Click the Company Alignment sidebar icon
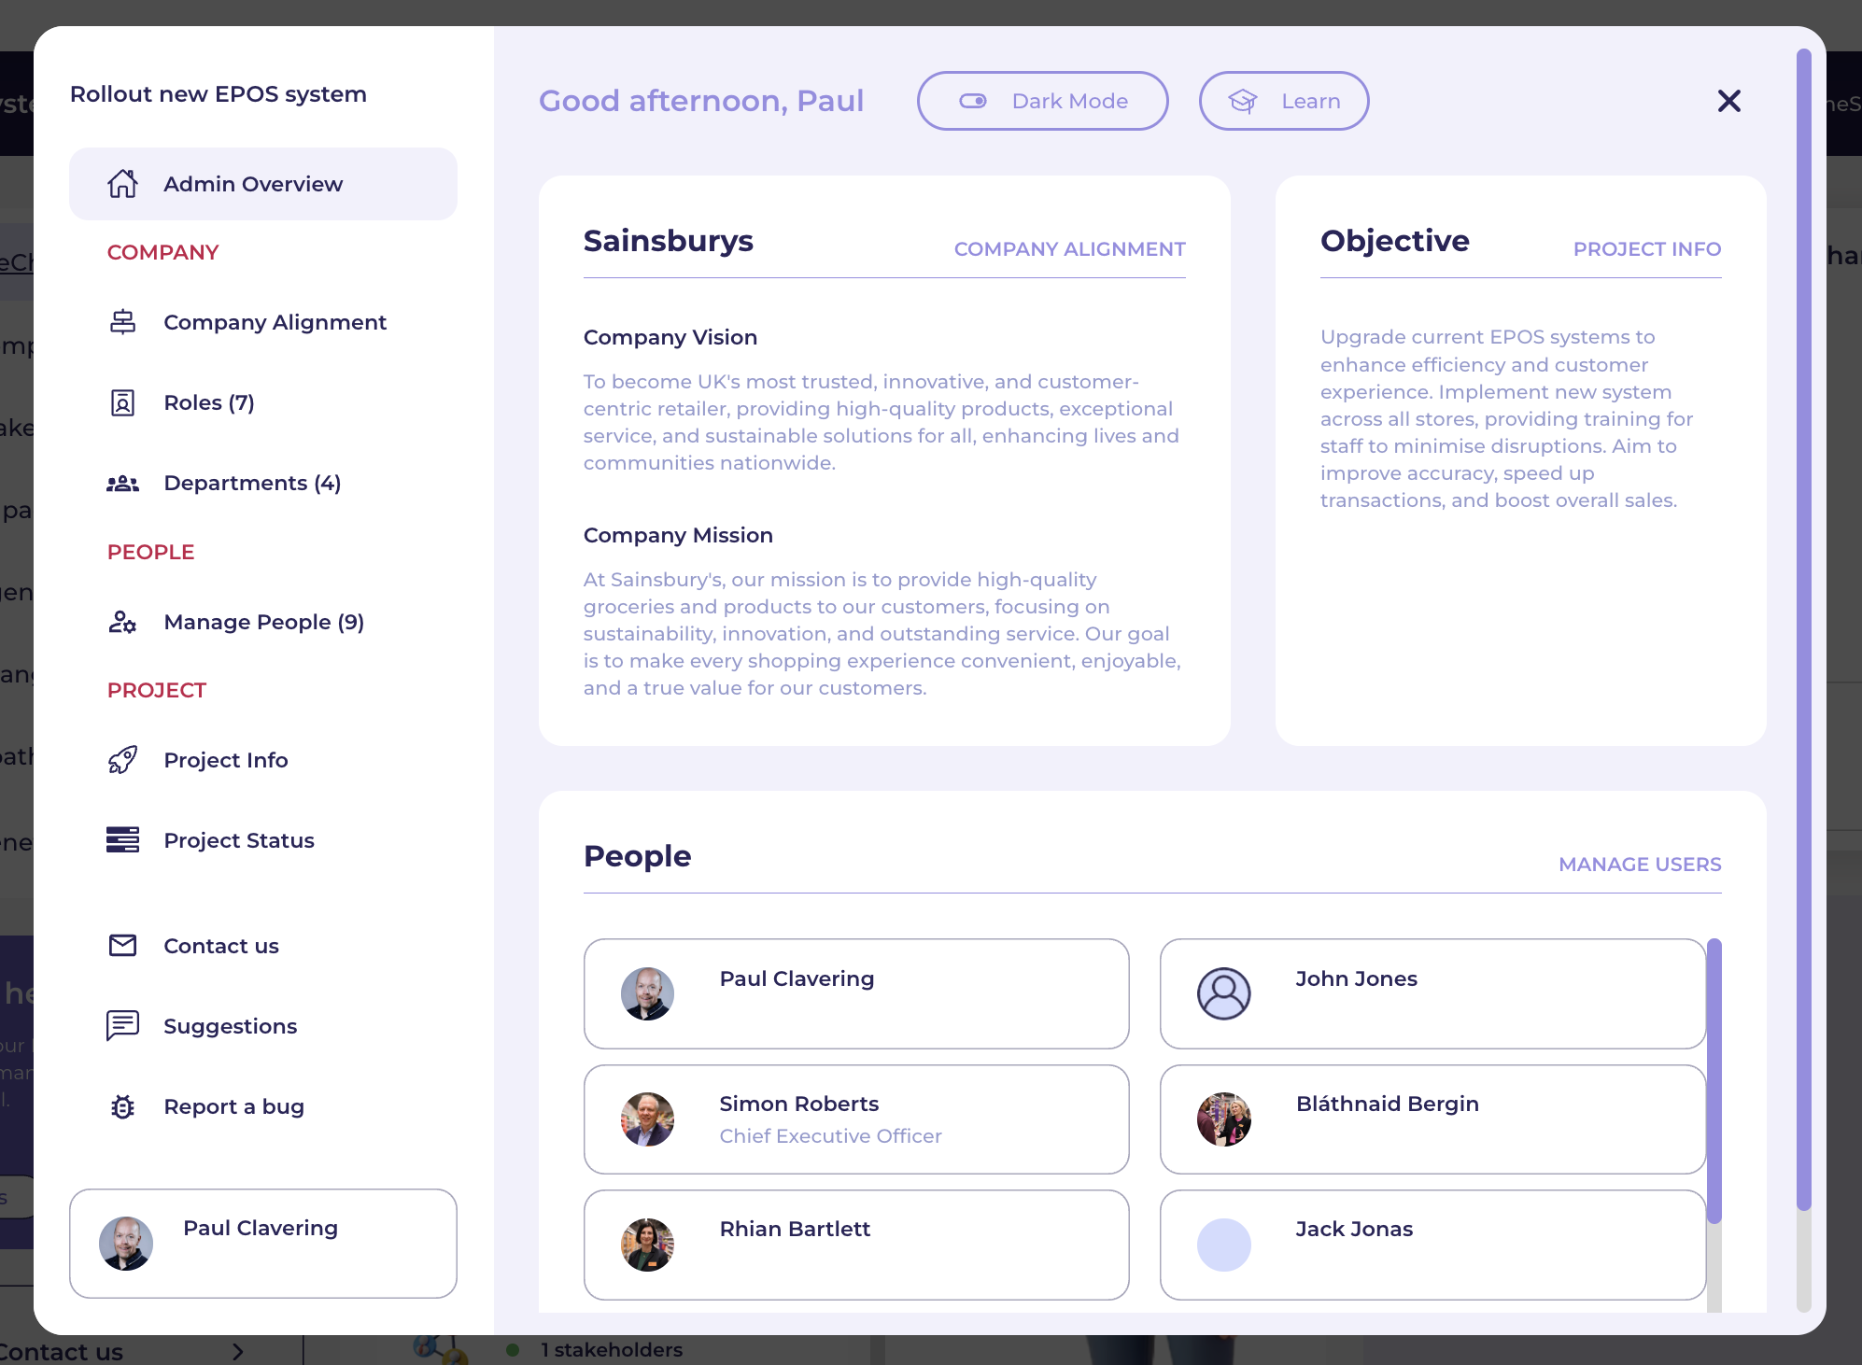This screenshot has width=1862, height=1365. [x=122, y=322]
